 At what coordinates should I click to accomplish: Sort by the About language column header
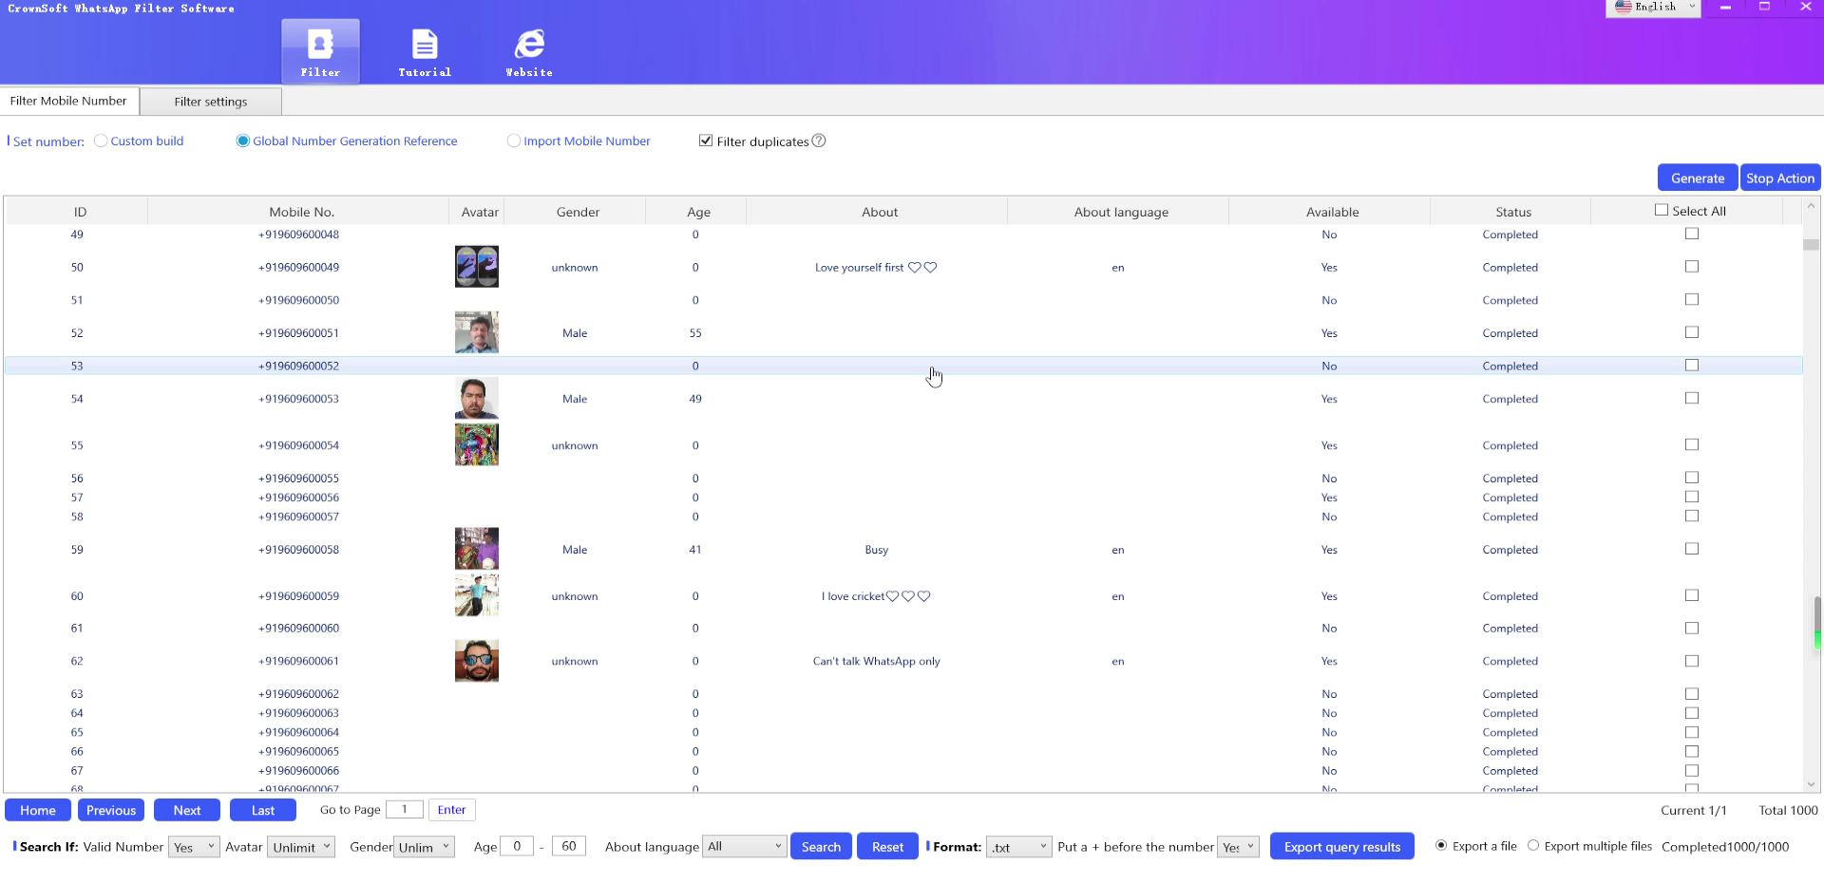[x=1121, y=212]
